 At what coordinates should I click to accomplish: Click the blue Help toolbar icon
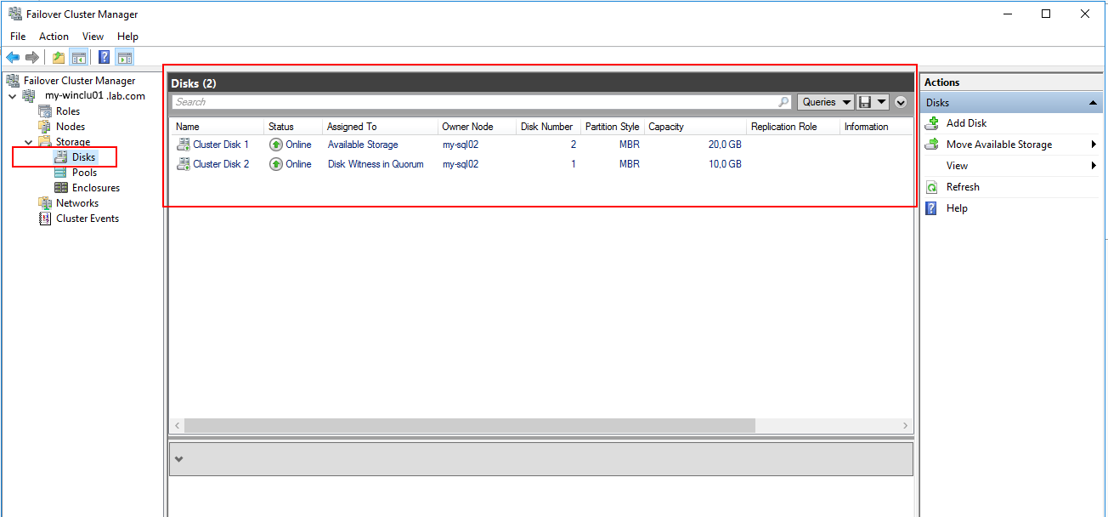click(105, 57)
